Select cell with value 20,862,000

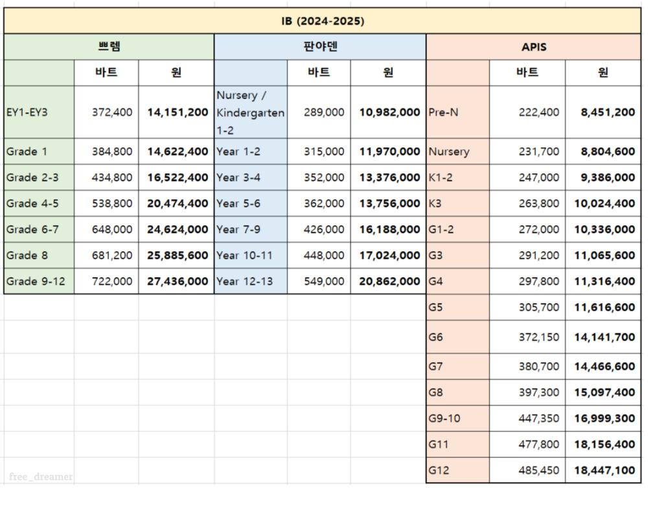coord(388,282)
